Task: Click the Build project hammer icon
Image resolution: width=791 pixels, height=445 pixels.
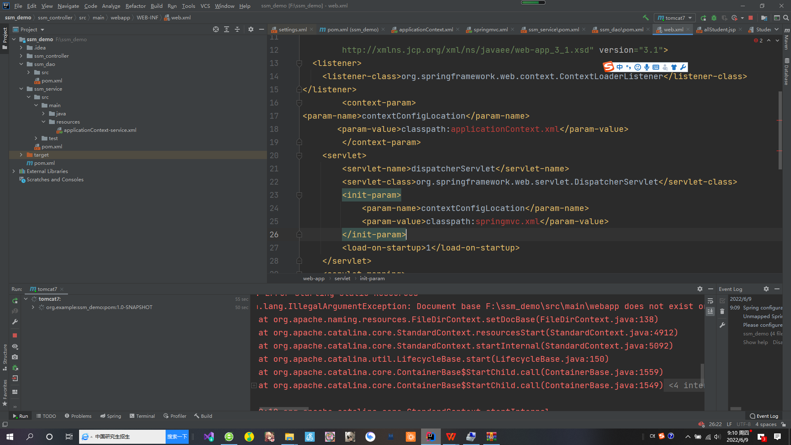Action: (646, 18)
